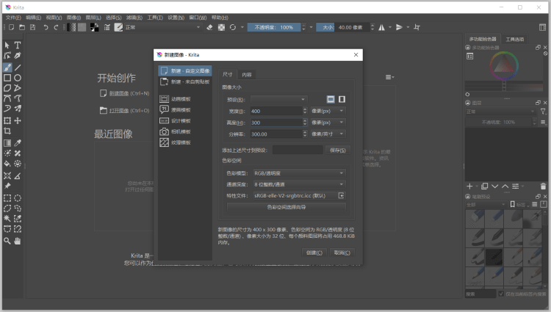Click the resolution field showing 300.00

click(x=276, y=134)
